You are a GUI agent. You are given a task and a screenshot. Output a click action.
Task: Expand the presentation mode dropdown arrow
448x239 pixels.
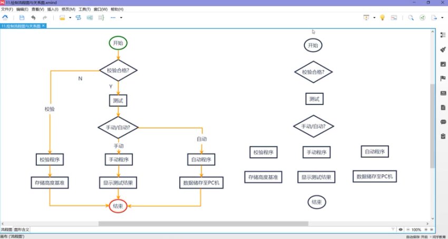tap(374, 17)
